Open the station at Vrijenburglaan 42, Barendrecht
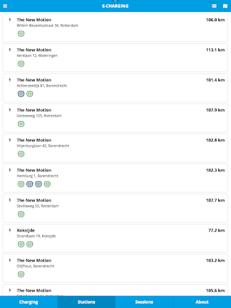 pyautogui.click(x=115, y=148)
